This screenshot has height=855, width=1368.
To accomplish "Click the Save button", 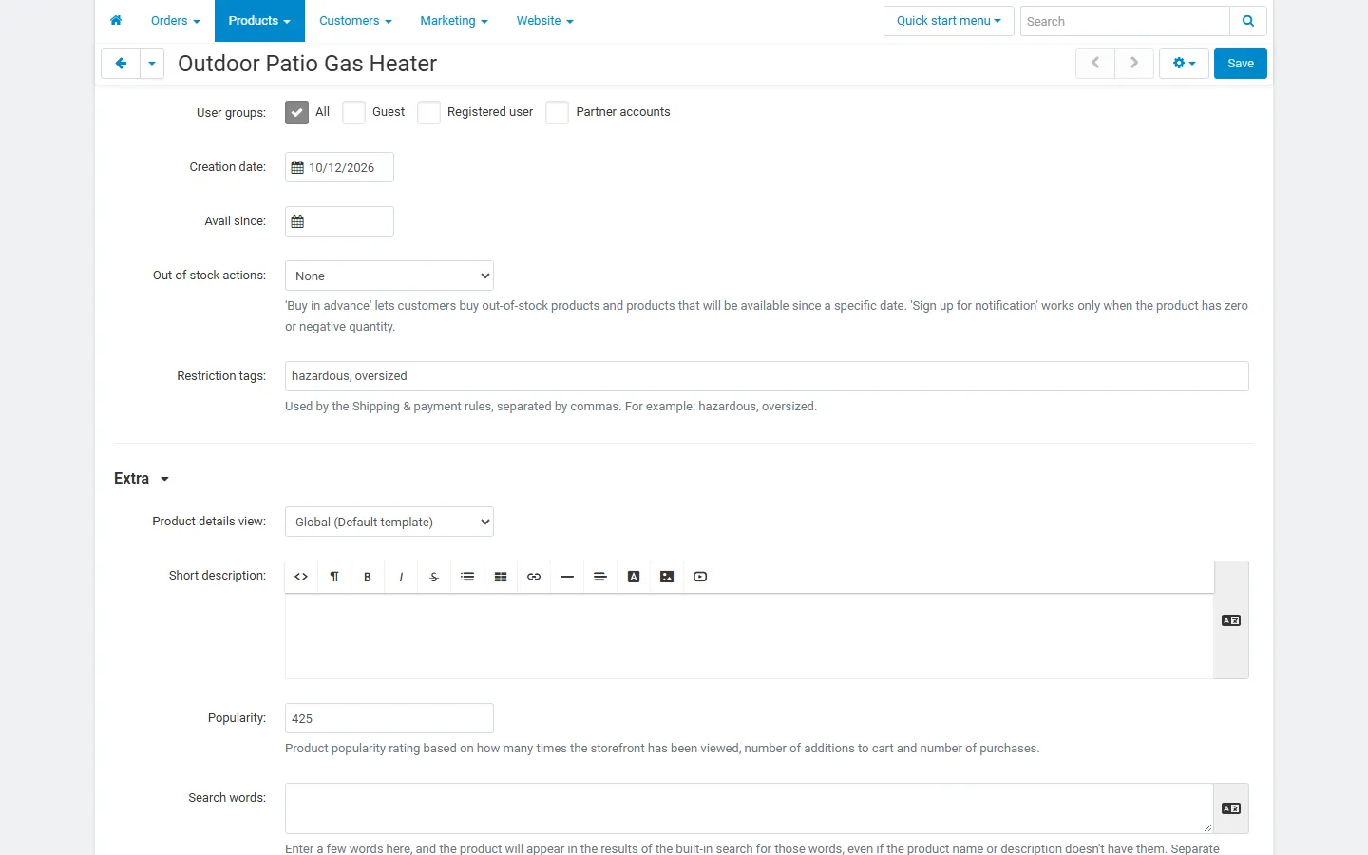I will click(x=1241, y=64).
